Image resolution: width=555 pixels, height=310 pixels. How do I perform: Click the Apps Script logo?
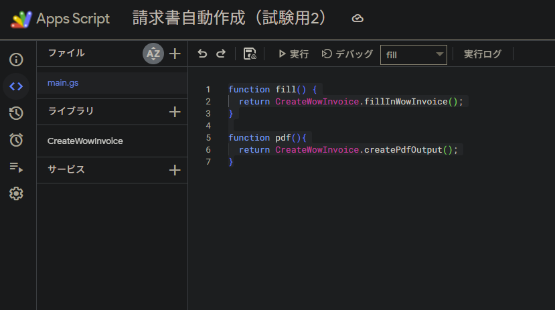click(21, 19)
